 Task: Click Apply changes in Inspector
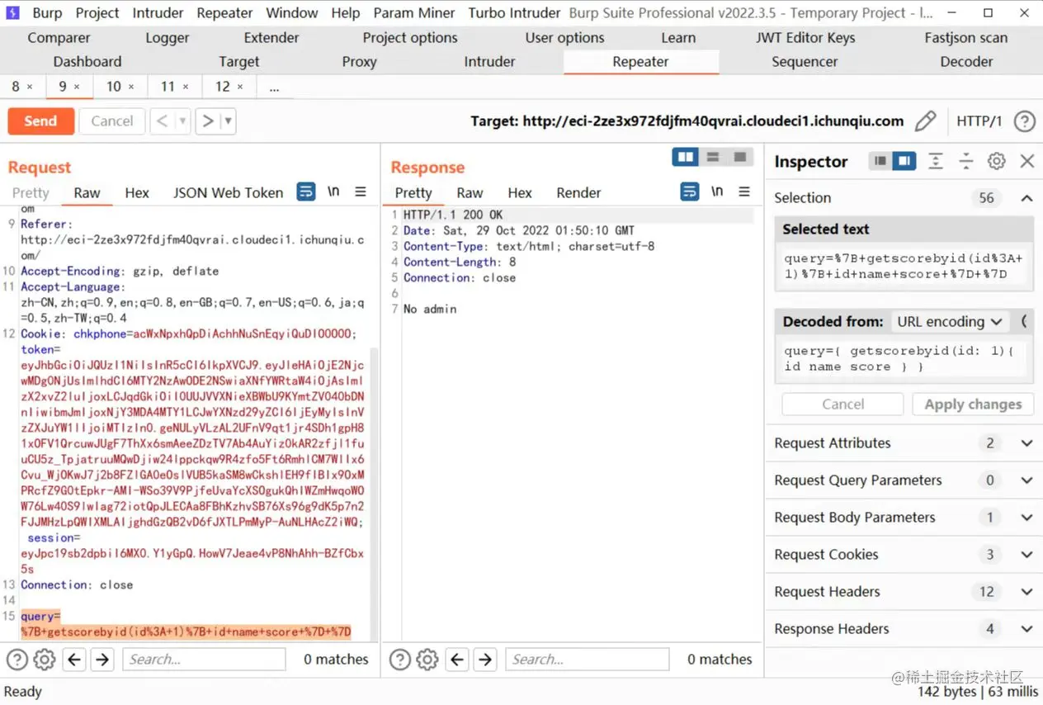(x=973, y=404)
